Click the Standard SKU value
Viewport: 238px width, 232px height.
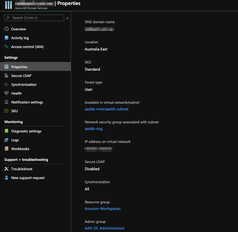coord(92,69)
